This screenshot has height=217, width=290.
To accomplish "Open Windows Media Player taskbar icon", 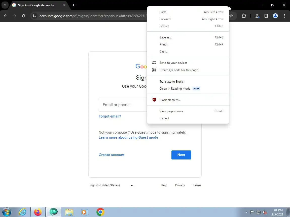I will (x=85, y=212).
